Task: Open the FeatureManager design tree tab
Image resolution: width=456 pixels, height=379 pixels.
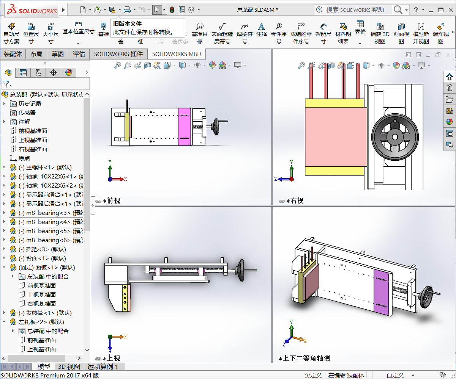Action: (x=8, y=73)
